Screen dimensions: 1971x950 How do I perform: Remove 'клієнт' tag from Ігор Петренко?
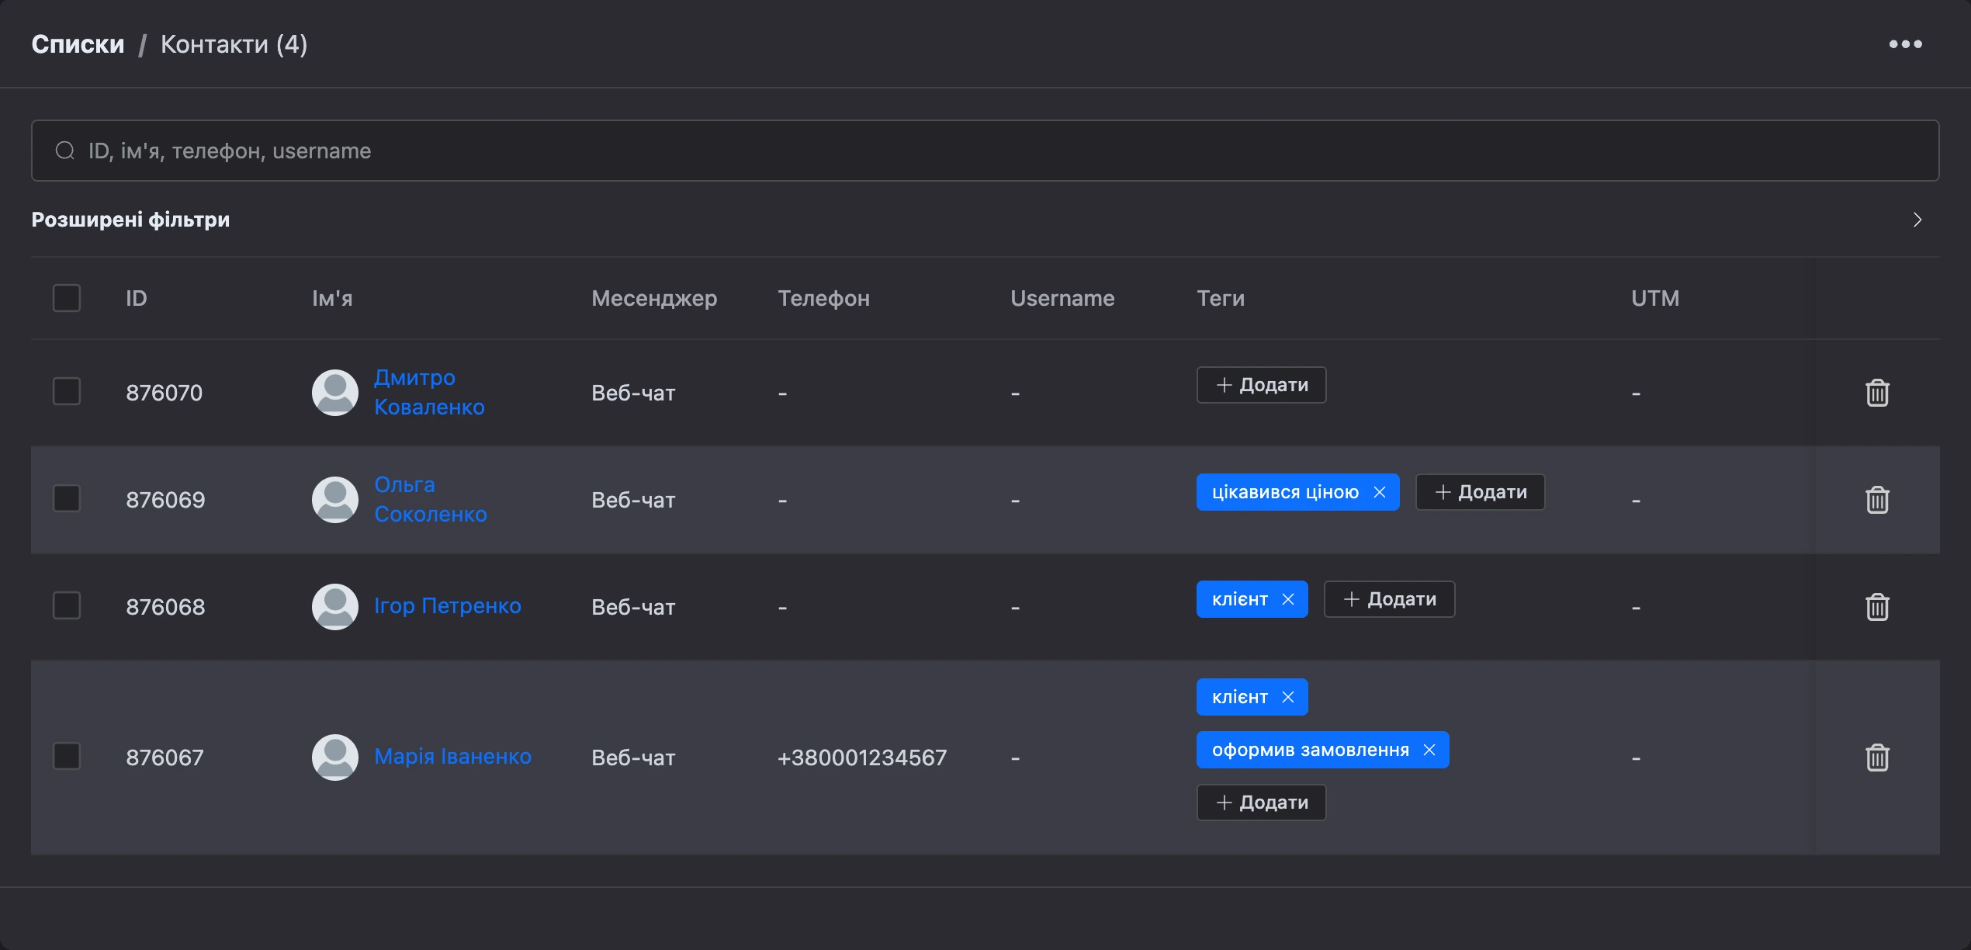pos(1288,599)
